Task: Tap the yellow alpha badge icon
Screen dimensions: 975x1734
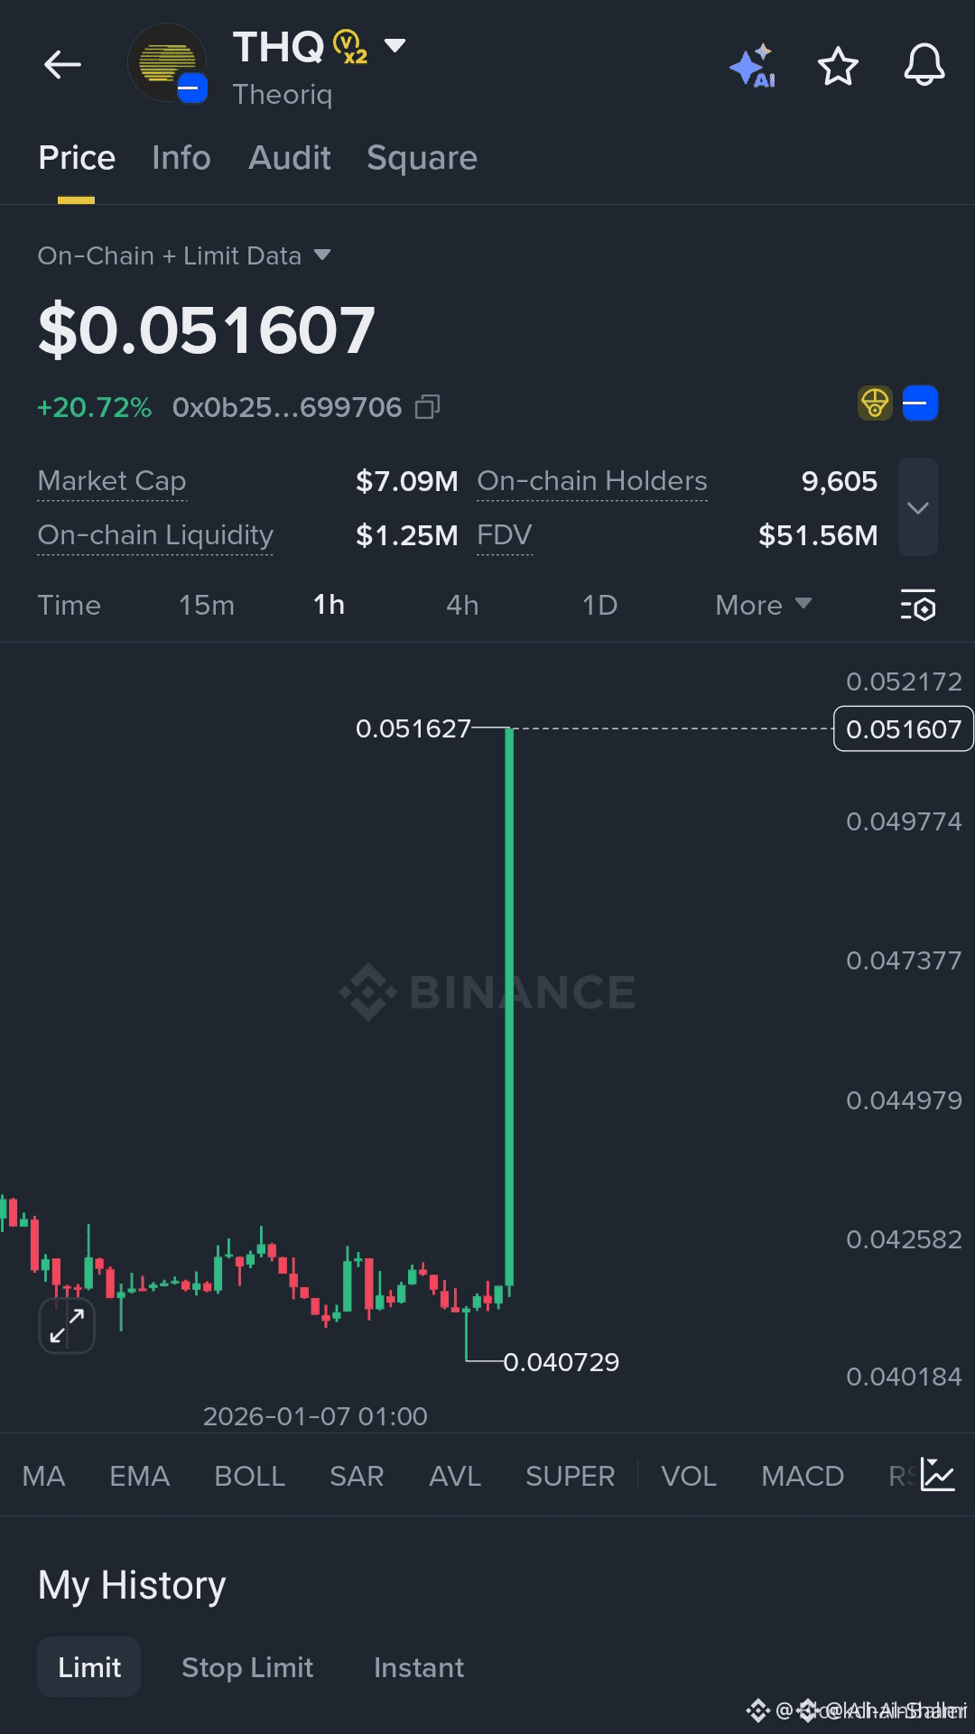Action: coord(875,403)
